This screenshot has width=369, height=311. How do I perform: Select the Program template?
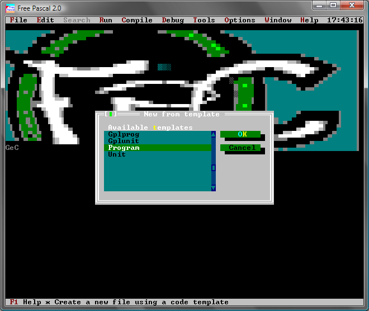(x=158, y=148)
